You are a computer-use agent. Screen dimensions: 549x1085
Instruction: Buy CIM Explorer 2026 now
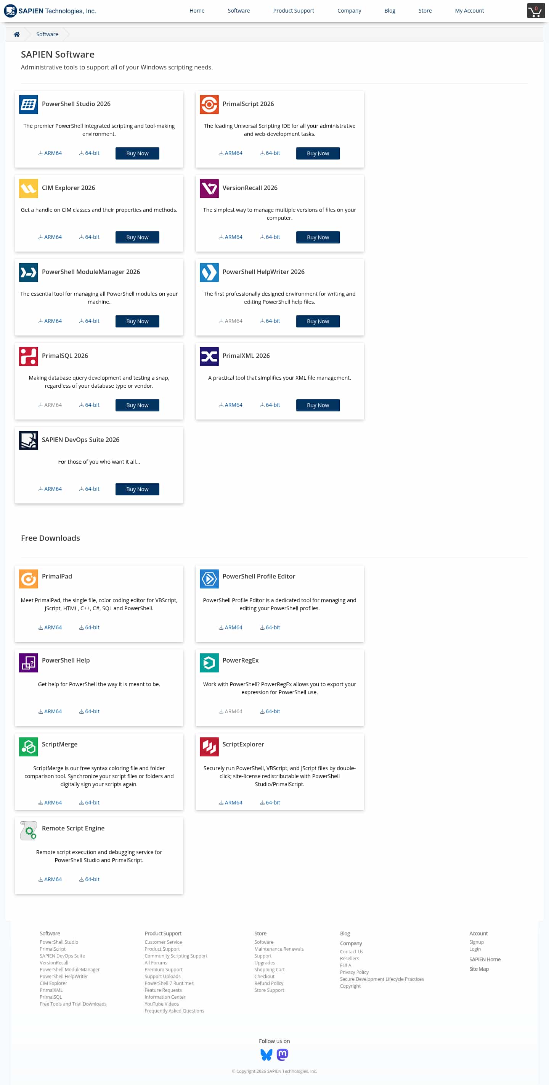(x=137, y=237)
